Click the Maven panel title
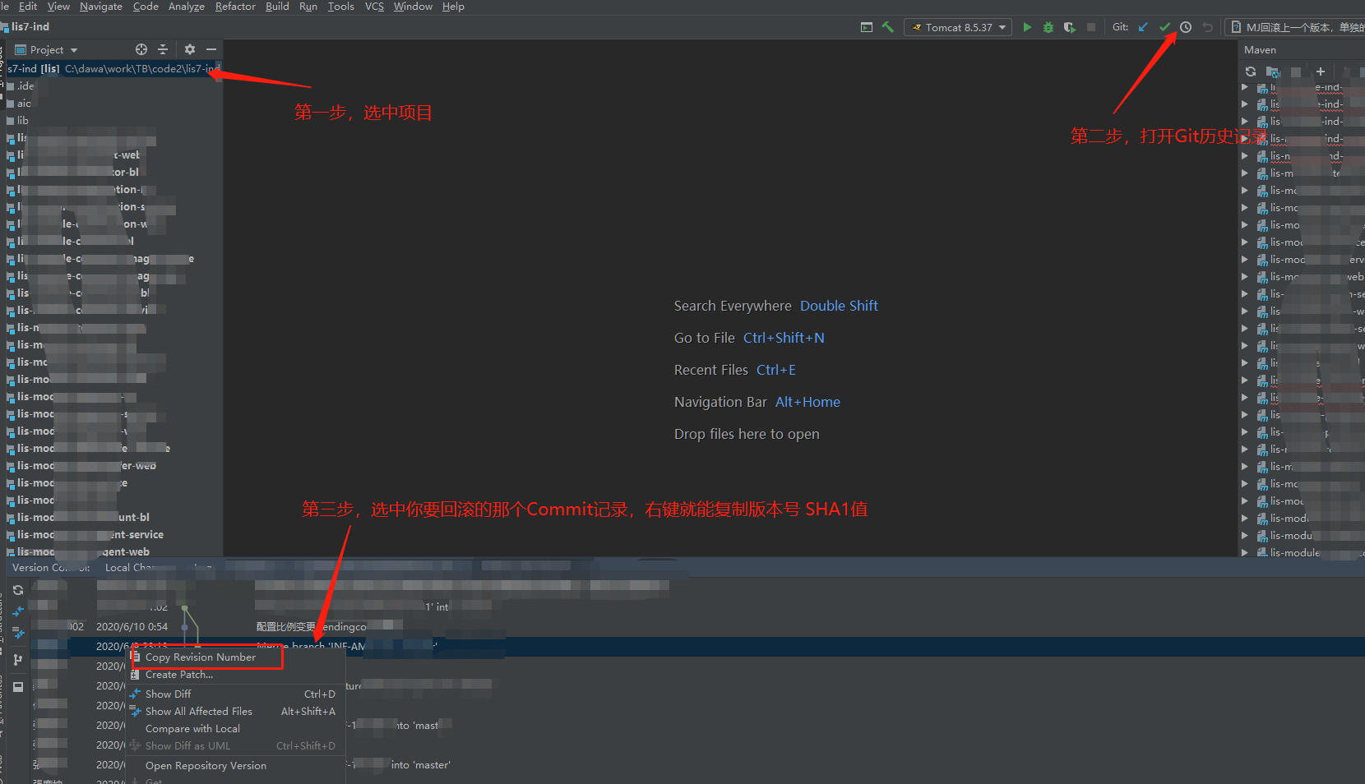 point(1260,50)
